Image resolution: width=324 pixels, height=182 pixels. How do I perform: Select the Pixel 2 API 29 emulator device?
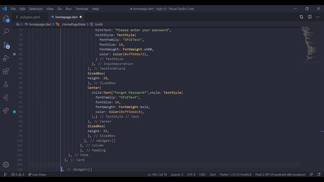pos(280,174)
